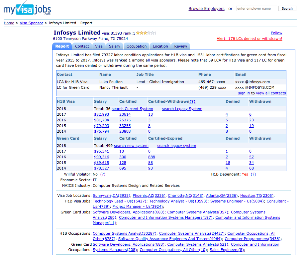Open Computer Programmers(3438) occupation link
Image resolution: width=306 pixels, height=255 pixels.
253,239
